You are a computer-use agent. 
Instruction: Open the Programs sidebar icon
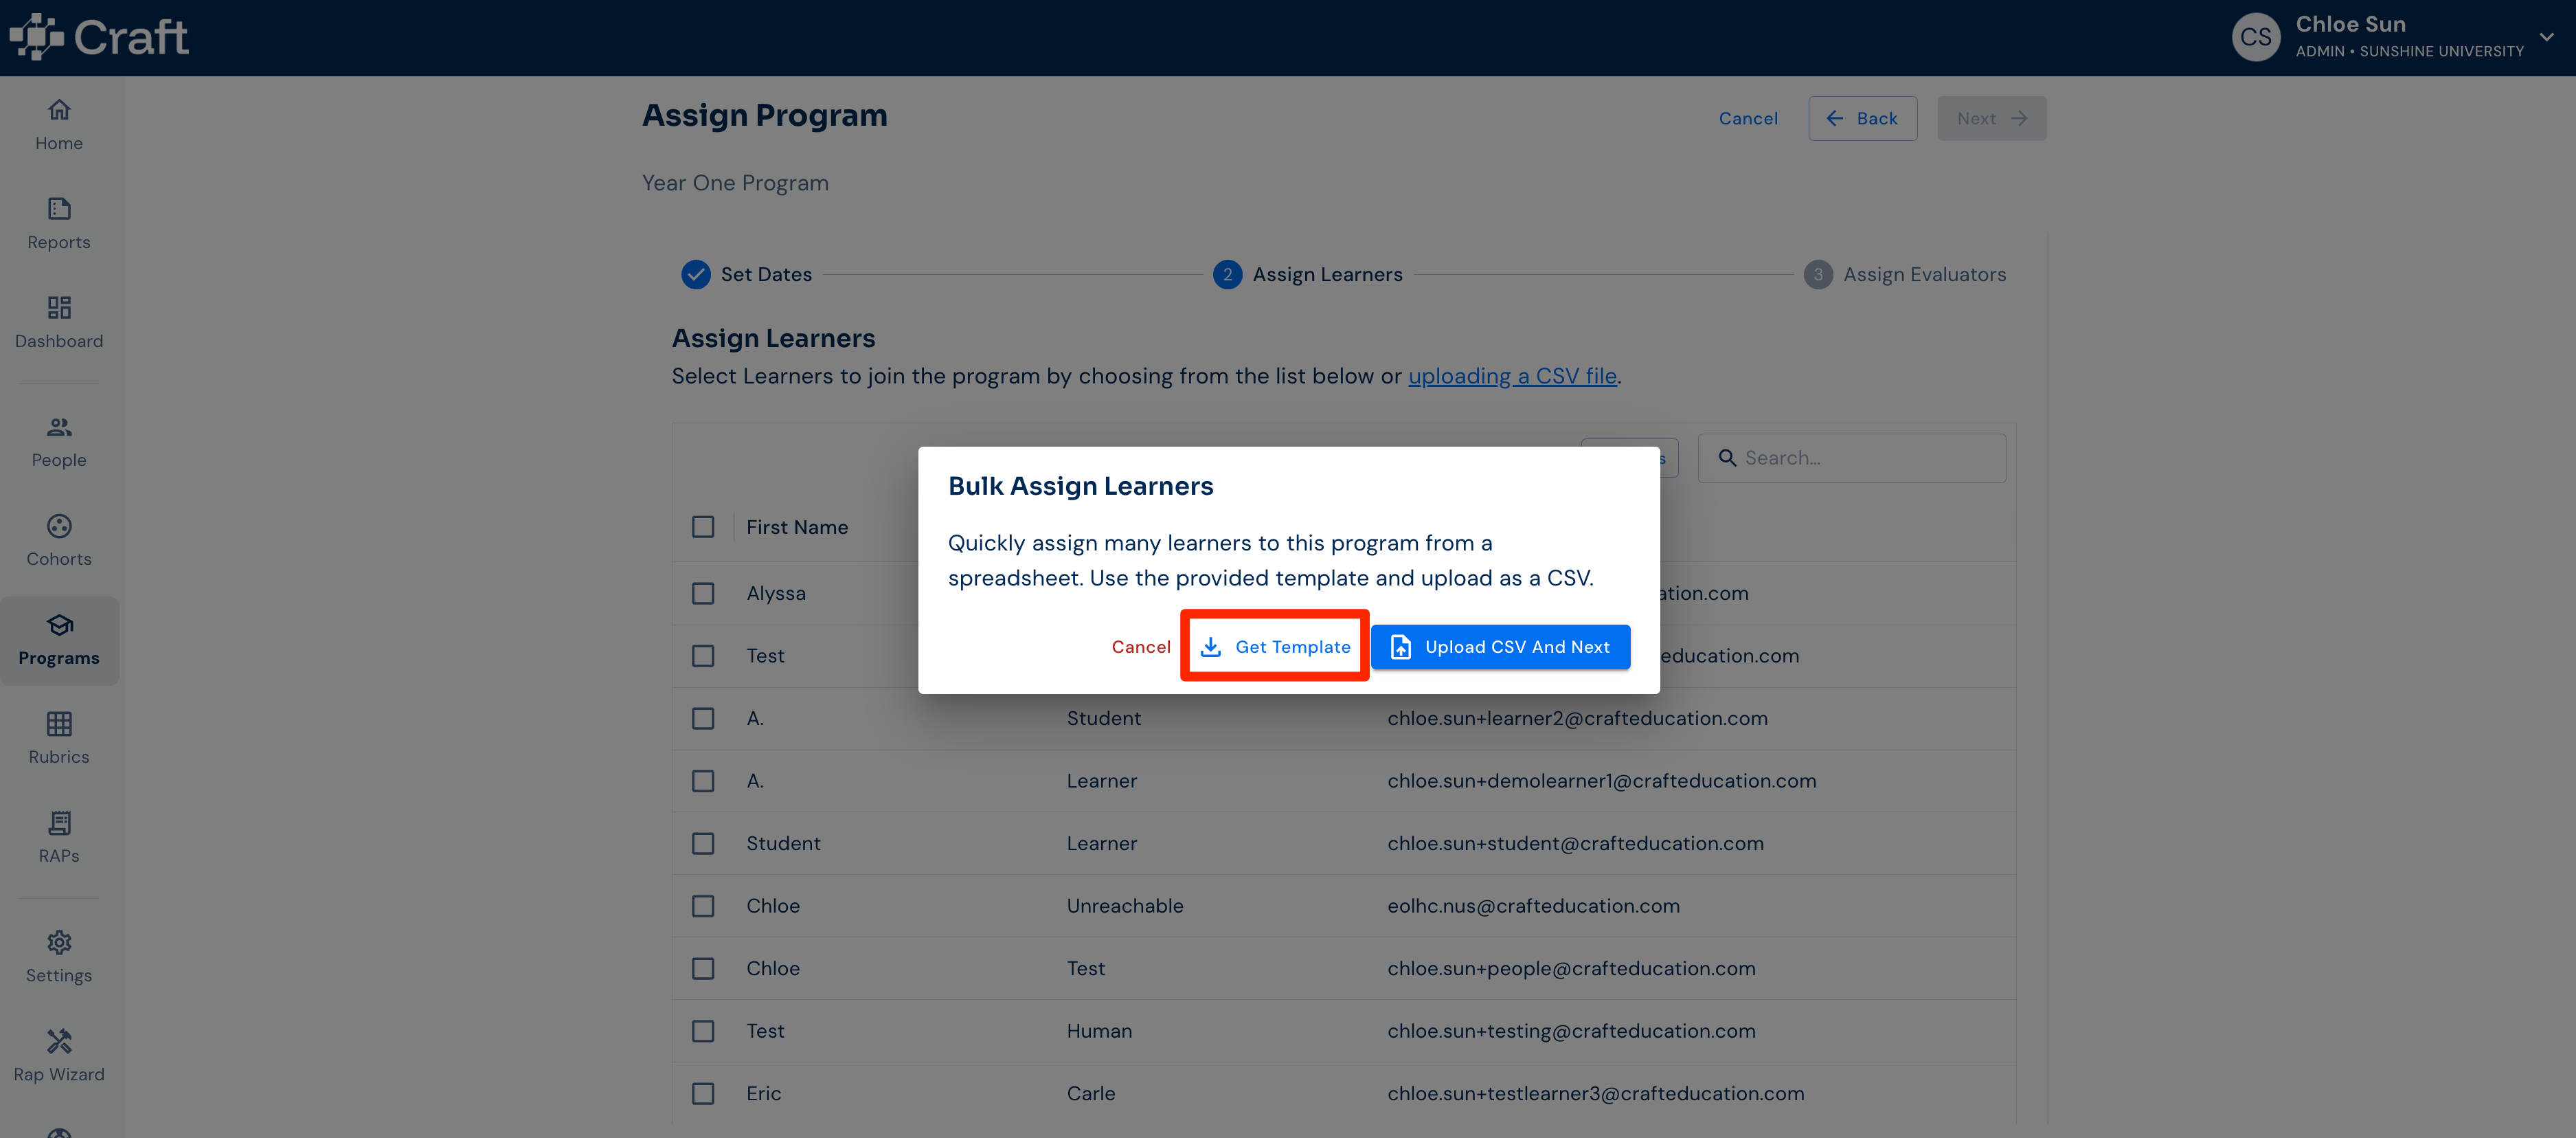coord(59,625)
